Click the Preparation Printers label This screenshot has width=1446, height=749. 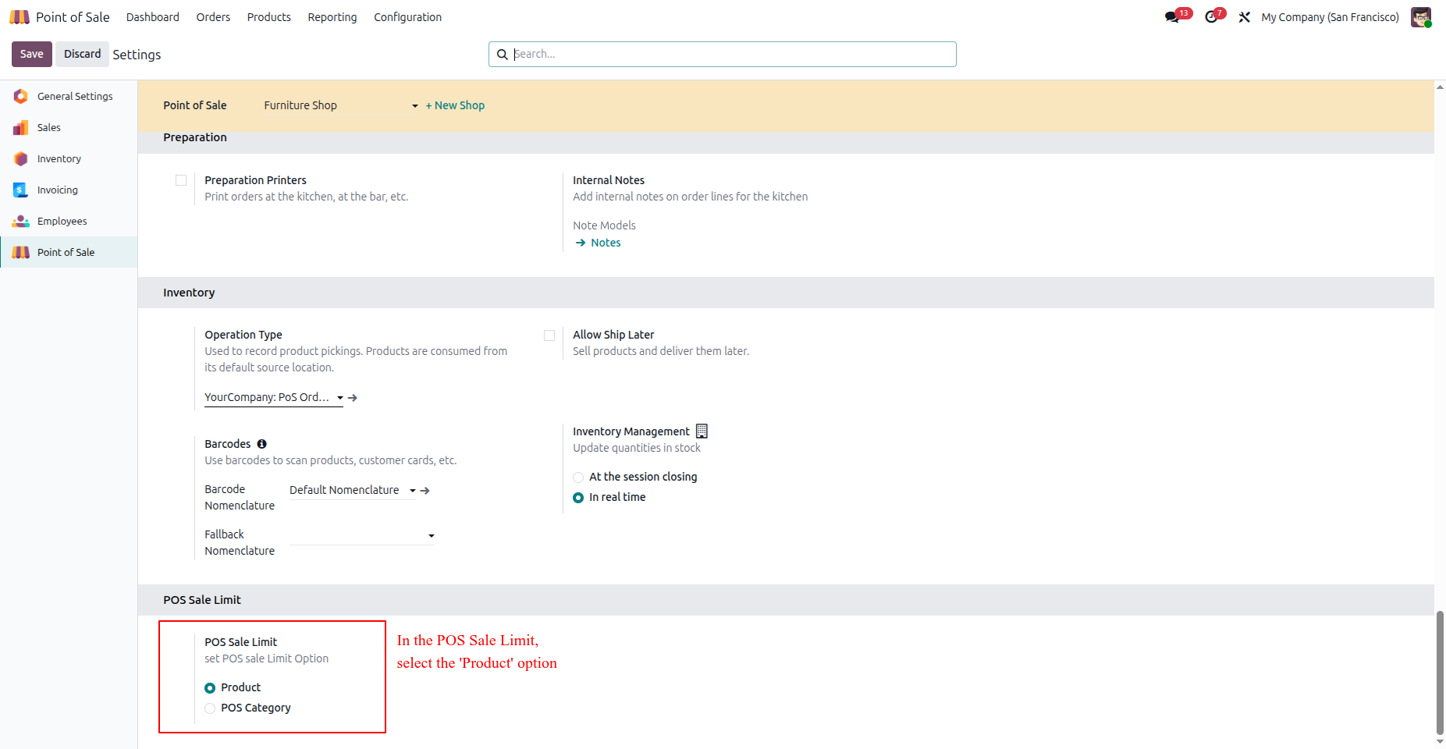(255, 180)
